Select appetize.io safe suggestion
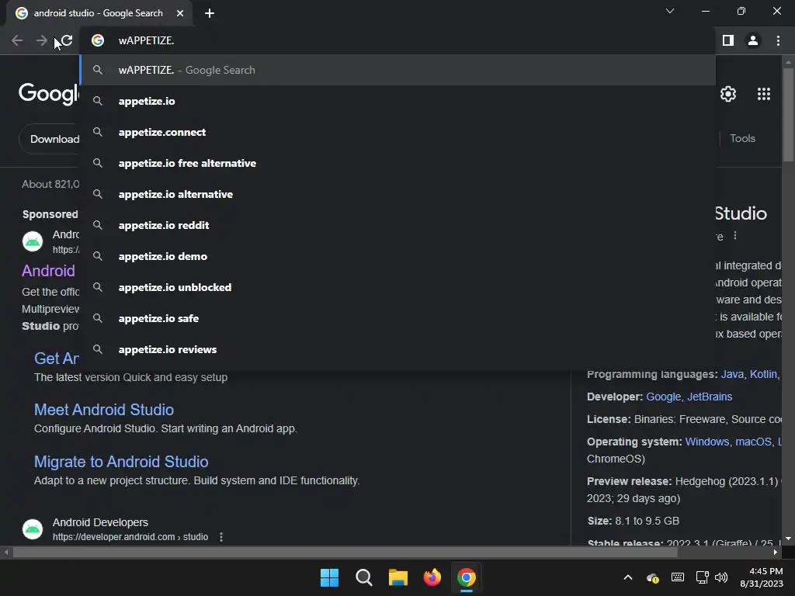Viewport: 795px width, 596px height. [398, 318]
